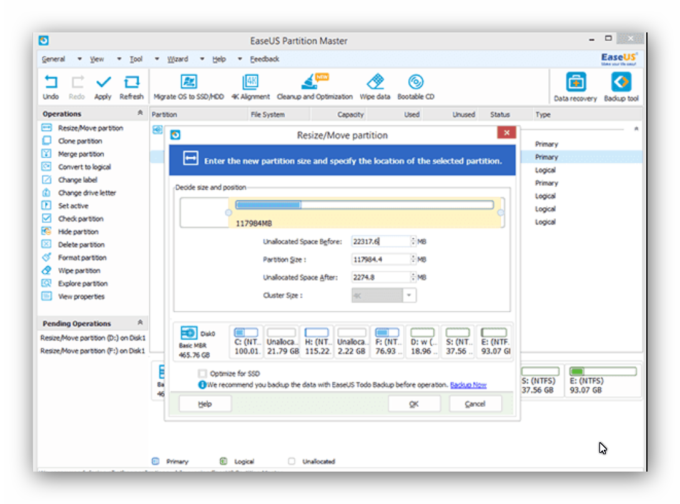Click the Unallocated Space Before input field
680x504 pixels.
[x=381, y=241]
